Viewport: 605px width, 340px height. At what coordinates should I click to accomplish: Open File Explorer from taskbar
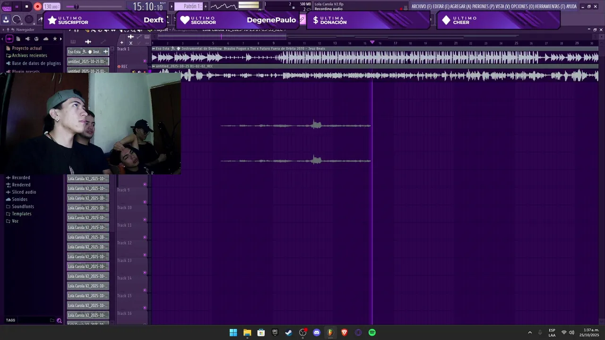[x=247, y=332]
